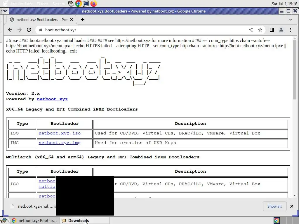The image size is (299, 224).
Task: Click the Multiarch bootloaders heading
Action: (102, 157)
